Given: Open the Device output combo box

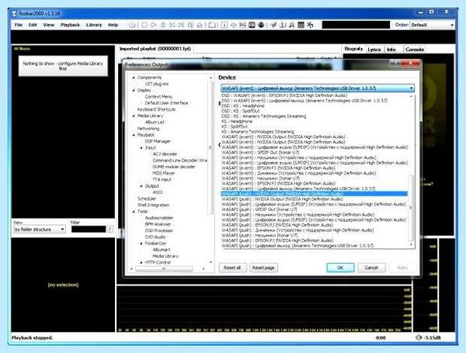Looking at the screenshot, I should click(318, 88).
